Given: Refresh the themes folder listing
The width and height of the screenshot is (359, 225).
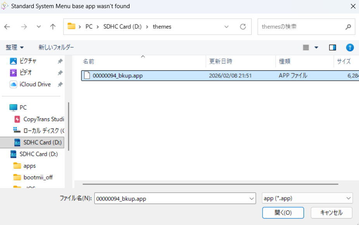Looking at the screenshot, I should click(x=243, y=27).
